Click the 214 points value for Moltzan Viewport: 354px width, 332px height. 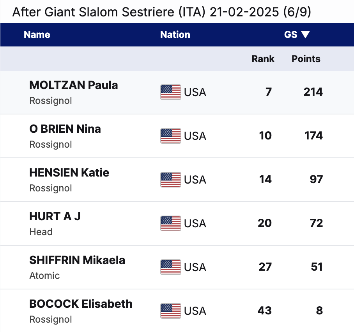313,92
